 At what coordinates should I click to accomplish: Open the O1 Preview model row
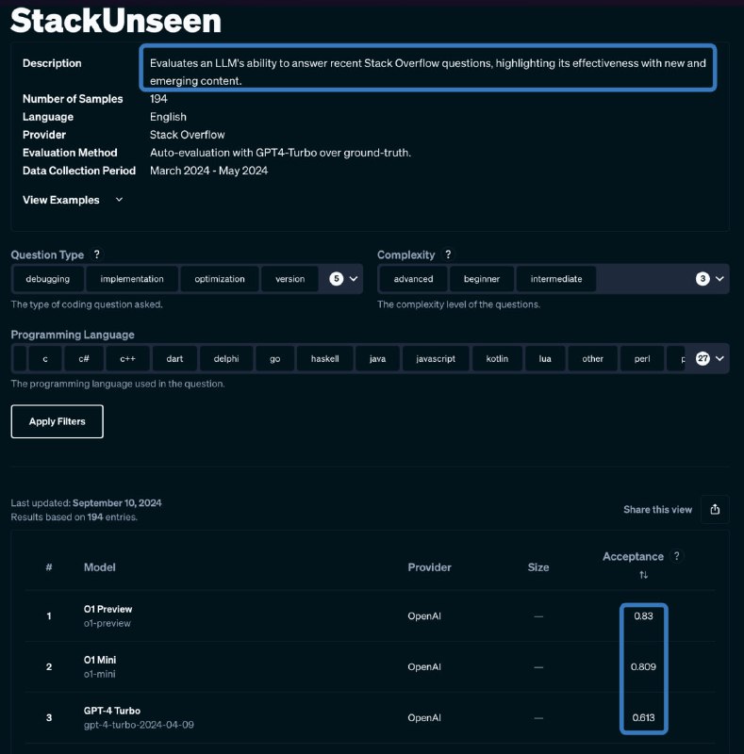click(x=370, y=616)
